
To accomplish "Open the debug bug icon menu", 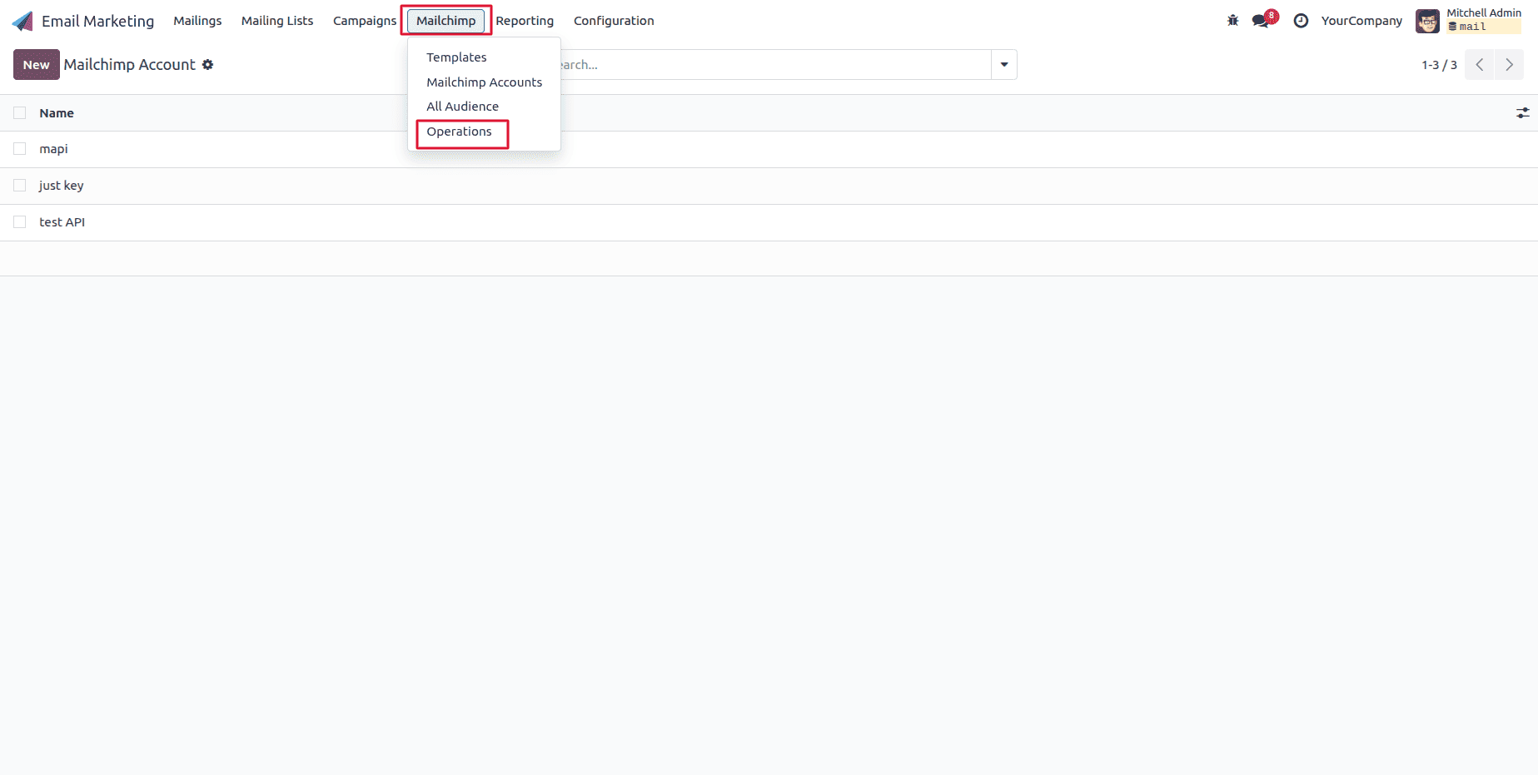I will [1232, 21].
